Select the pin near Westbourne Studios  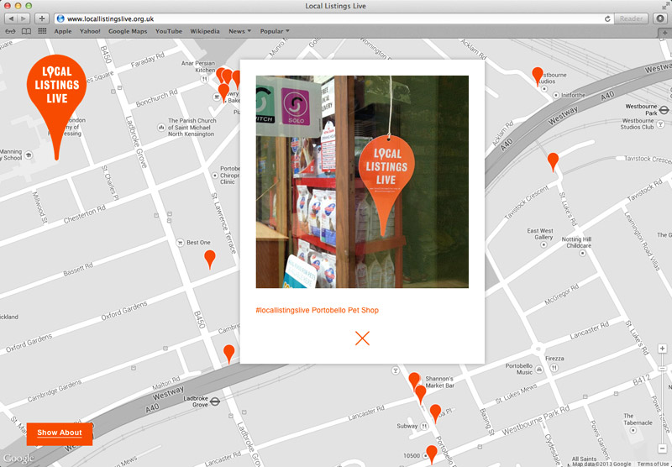[x=538, y=76]
